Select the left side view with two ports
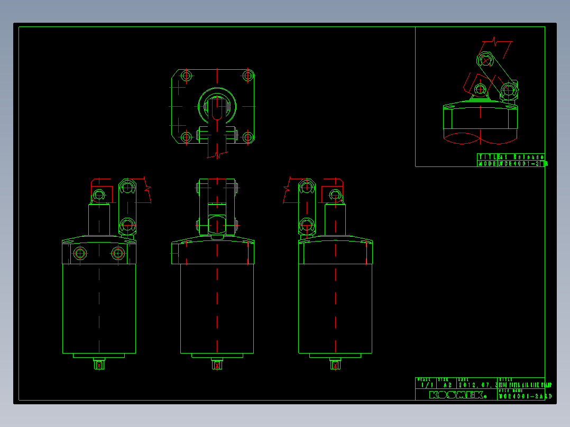 [106, 273]
